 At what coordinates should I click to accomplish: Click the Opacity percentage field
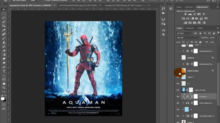click(212, 38)
